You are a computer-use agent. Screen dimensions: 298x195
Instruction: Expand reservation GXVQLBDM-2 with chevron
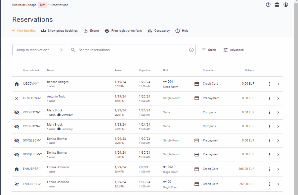278,155
